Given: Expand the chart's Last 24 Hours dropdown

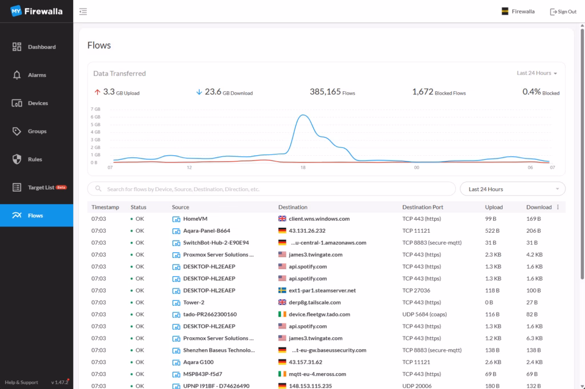Looking at the screenshot, I should pos(536,73).
